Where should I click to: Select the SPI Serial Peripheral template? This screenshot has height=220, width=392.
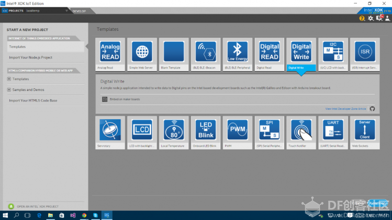point(270,133)
